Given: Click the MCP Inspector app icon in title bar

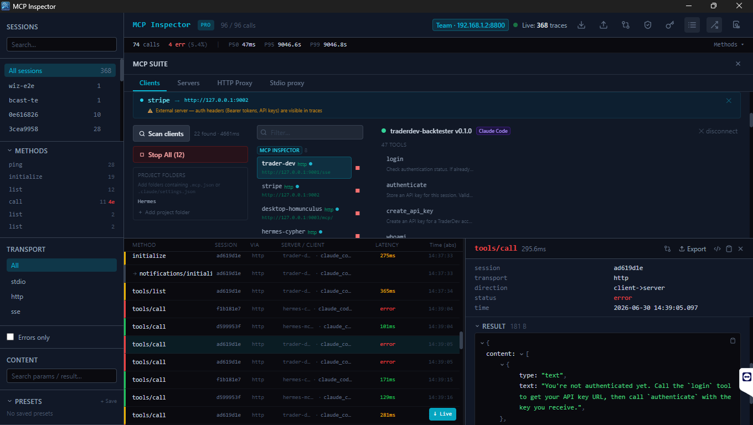Looking at the screenshot, I should click(x=6, y=6).
